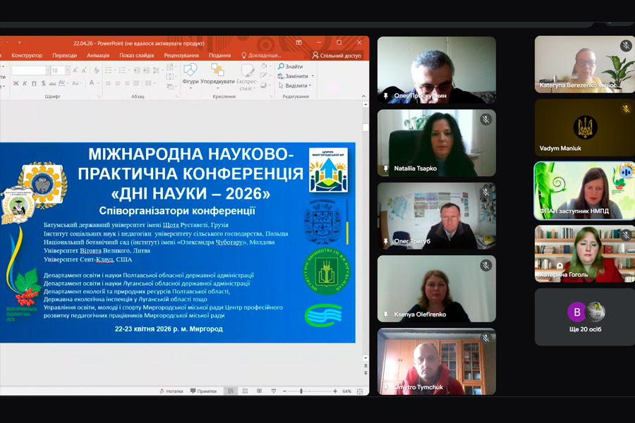Screen dimensions: 635x423
Task: Apply bulleted list formatting
Action: point(110,70)
